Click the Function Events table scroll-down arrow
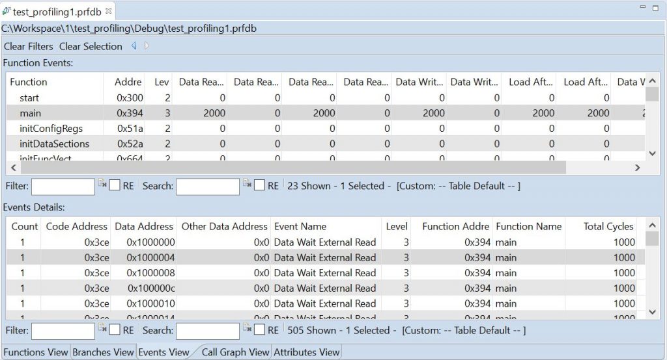This screenshot has height=360, width=667. 653,153
